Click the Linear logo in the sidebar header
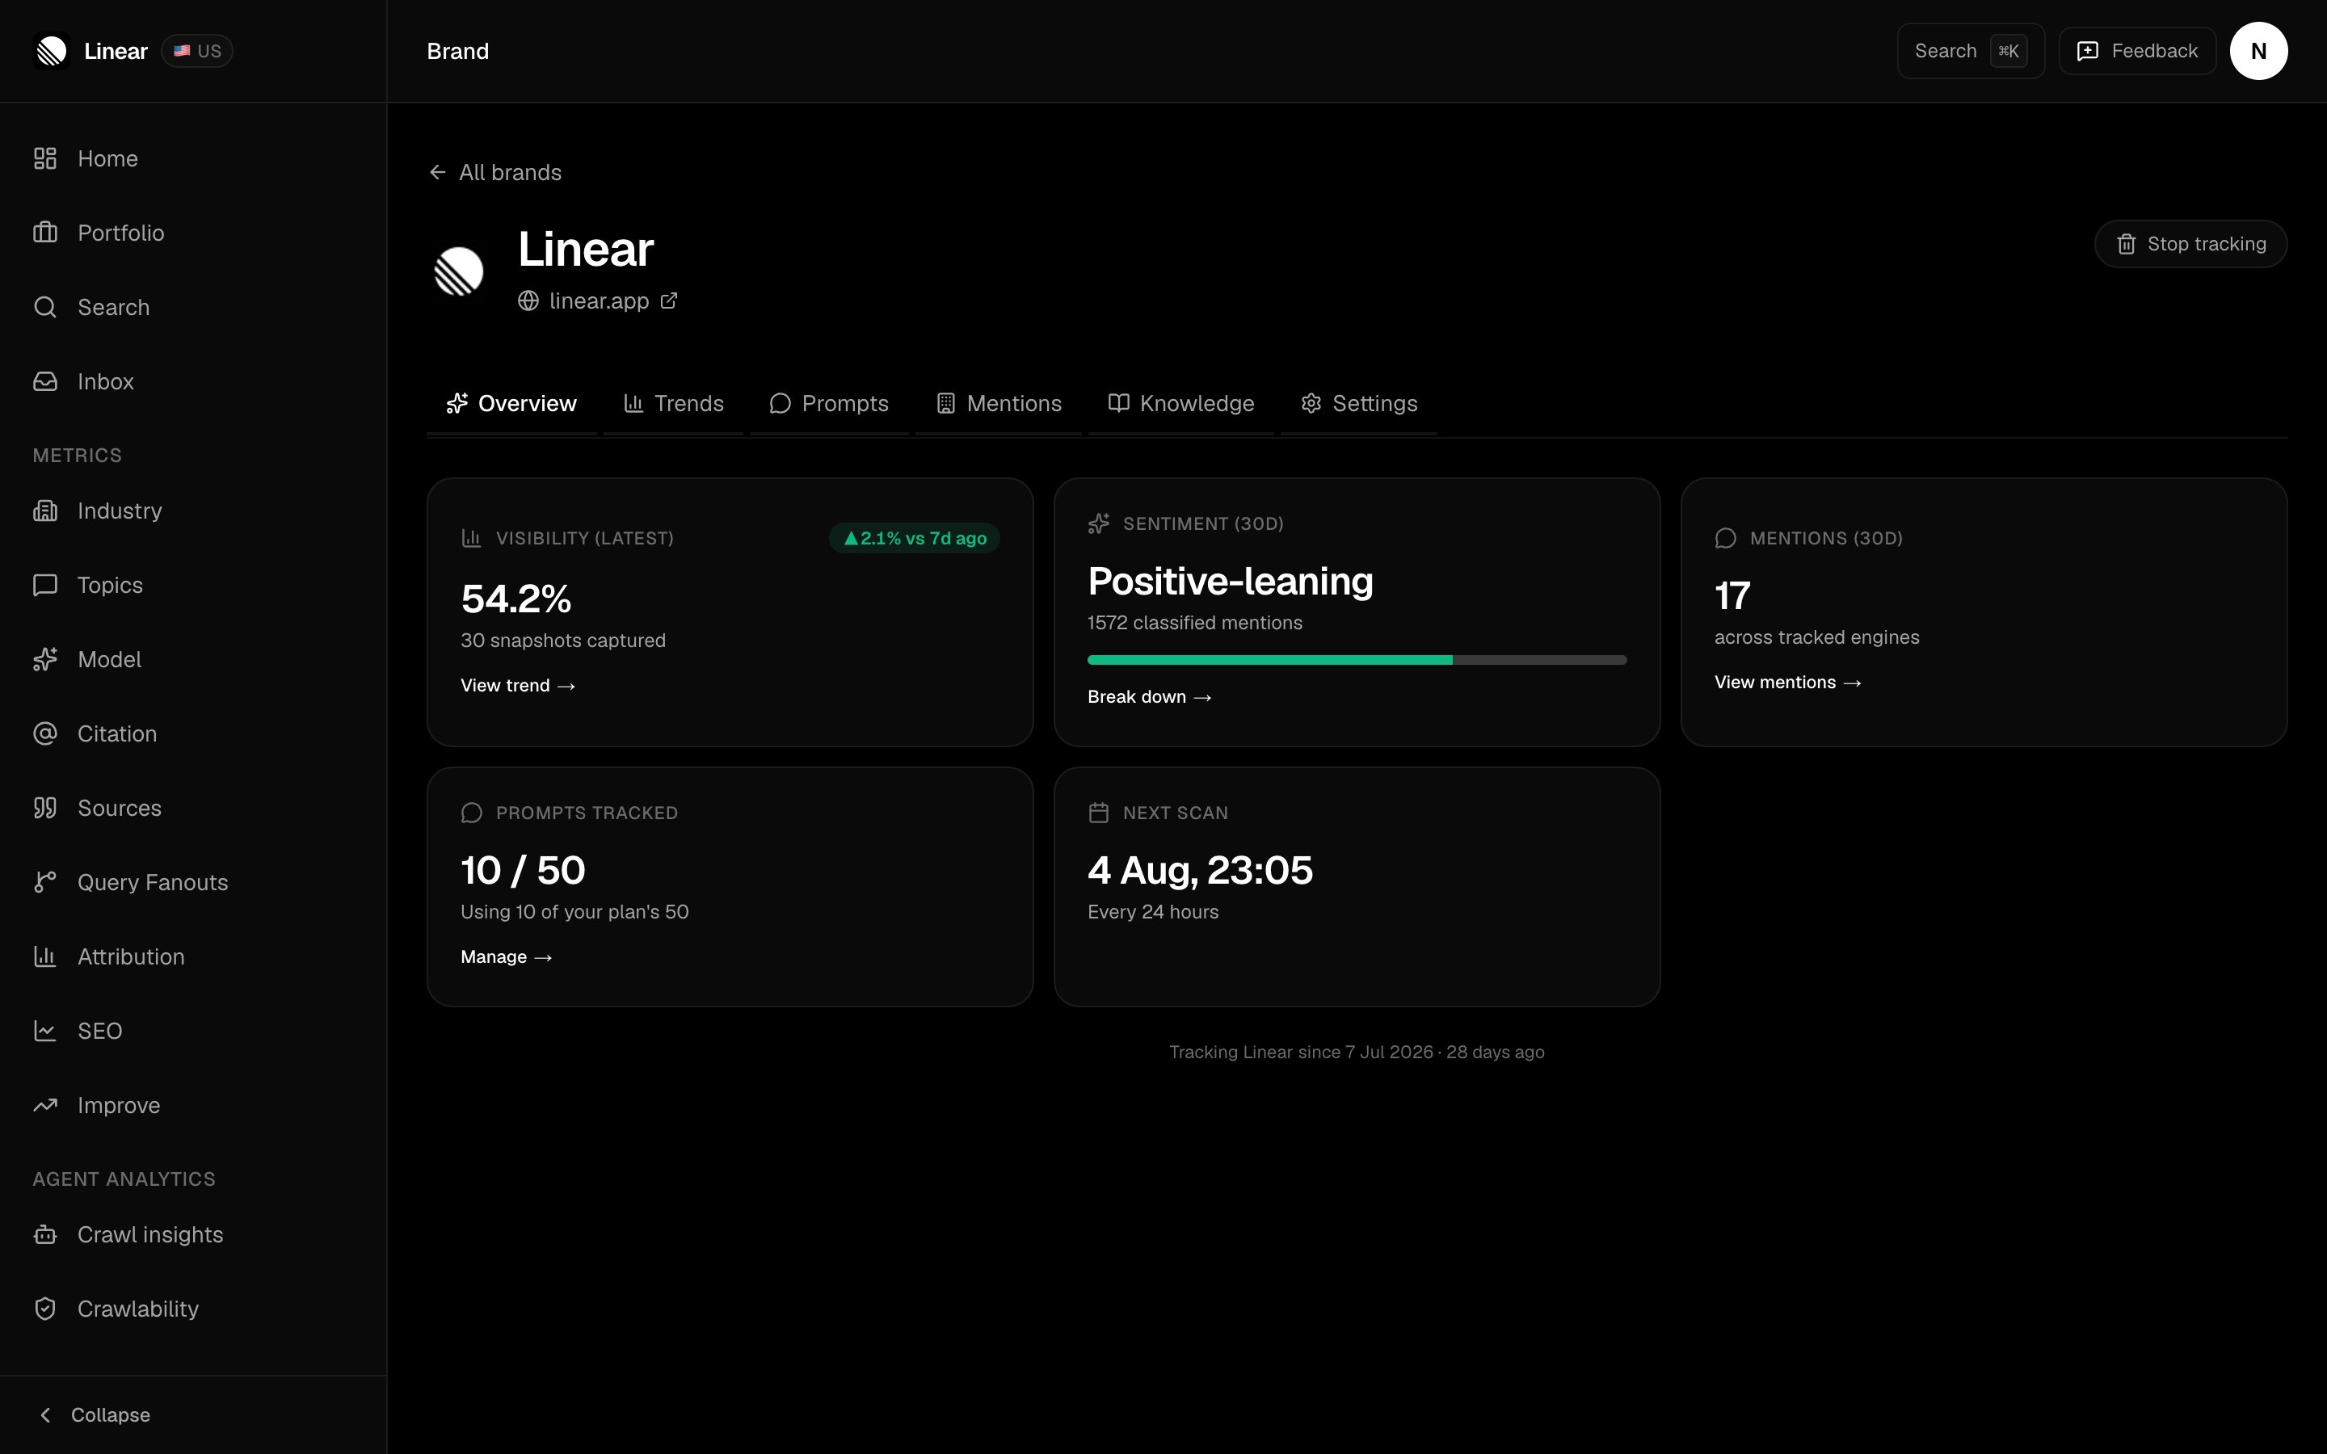The width and height of the screenshot is (2327, 1454). 52,51
